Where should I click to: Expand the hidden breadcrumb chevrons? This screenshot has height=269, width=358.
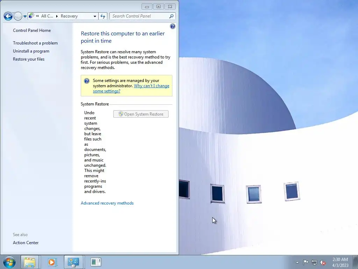click(37, 16)
